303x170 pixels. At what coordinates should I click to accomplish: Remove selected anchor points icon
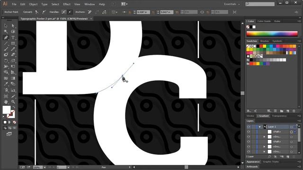[89, 12]
